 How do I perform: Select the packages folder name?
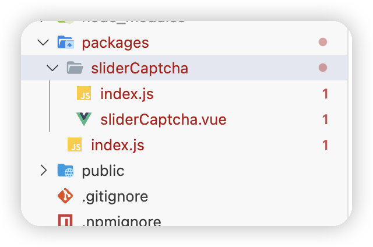click(115, 43)
